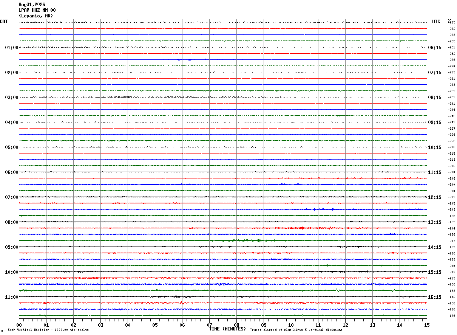Click the (Lepanto, AR) location label
The height and width of the screenshot is (335, 457).
coord(36,16)
